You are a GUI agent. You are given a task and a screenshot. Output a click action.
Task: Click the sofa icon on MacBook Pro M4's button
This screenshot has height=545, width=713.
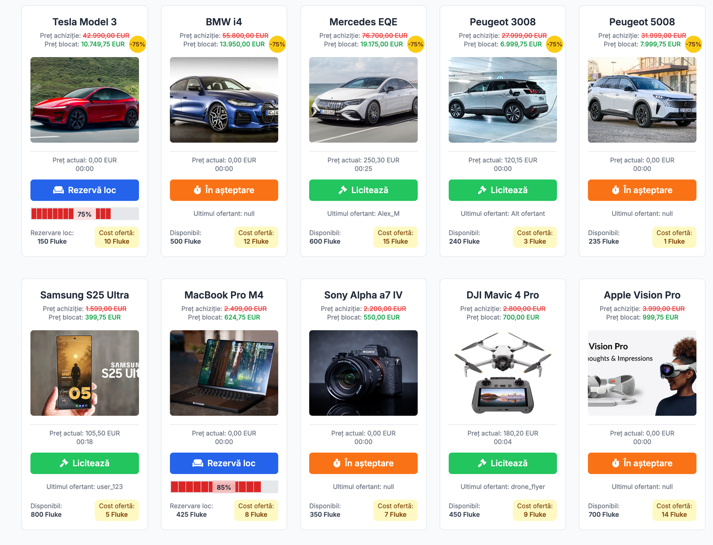197,463
